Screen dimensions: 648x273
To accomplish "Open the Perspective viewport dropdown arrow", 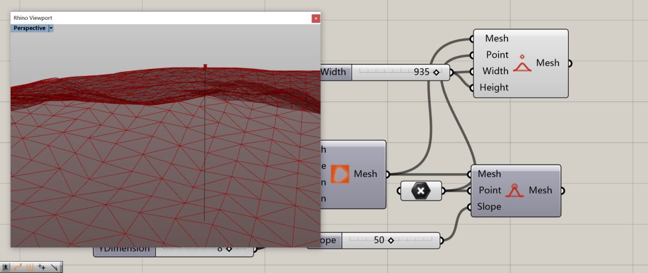I will point(51,28).
